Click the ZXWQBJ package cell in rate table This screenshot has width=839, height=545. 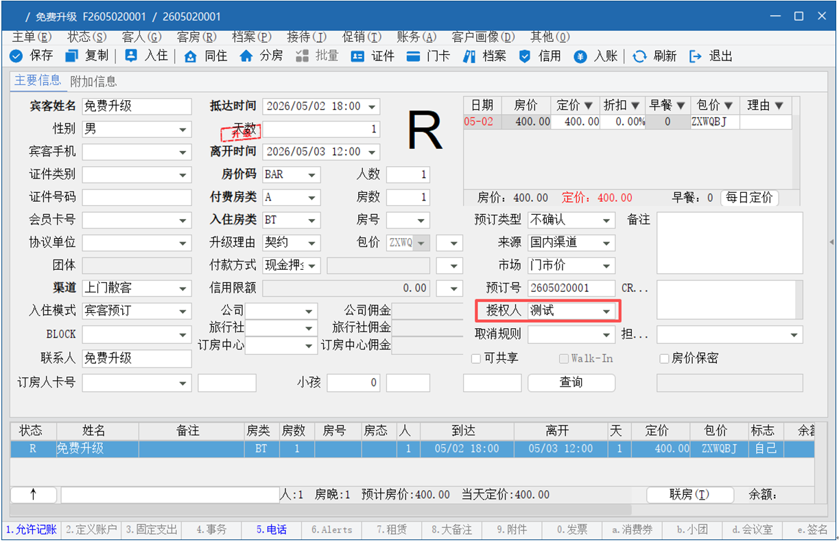pyautogui.click(x=715, y=121)
